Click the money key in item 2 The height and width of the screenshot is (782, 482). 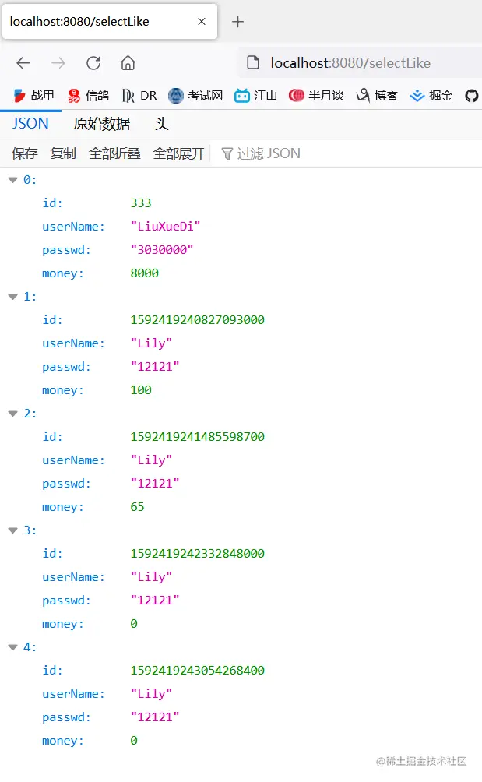[63, 507]
